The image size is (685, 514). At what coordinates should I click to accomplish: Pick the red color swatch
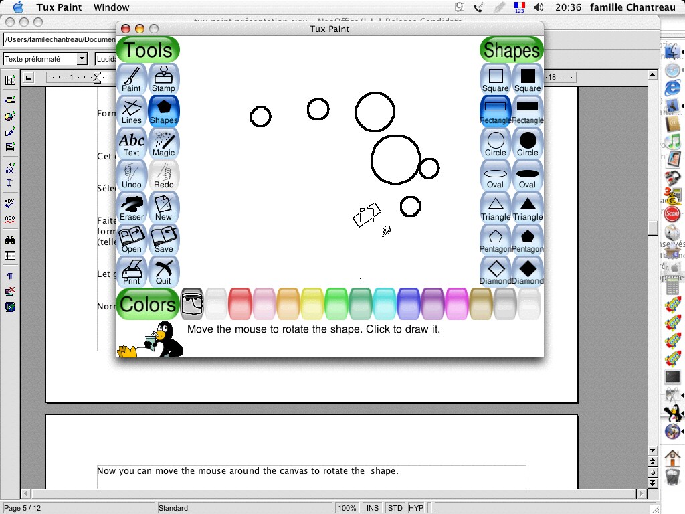239,304
